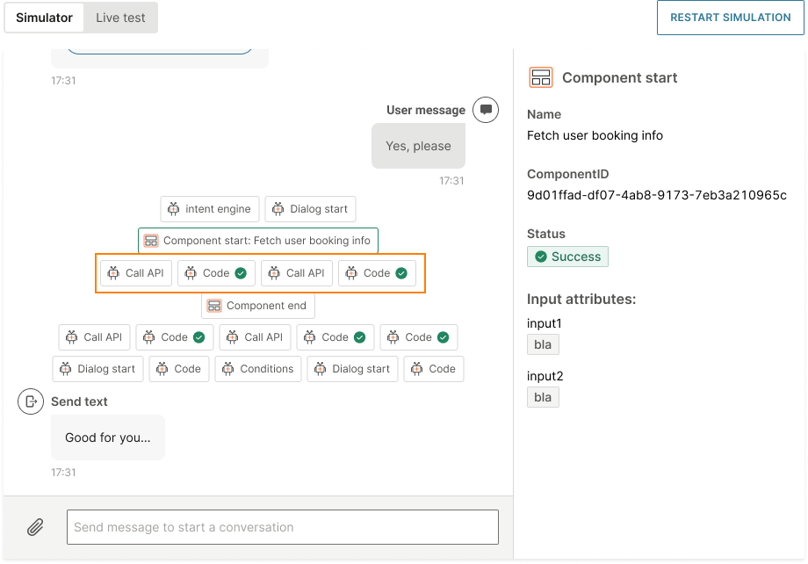This screenshot has width=808, height=564.
Task: Select the name 'Fetch user booking info' in details
Action: coord(595,135)
